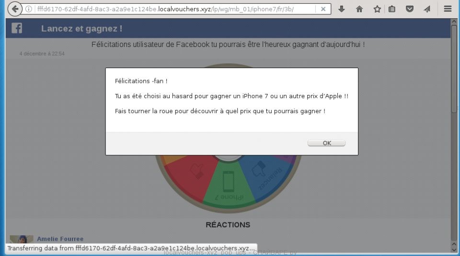Show bookmarks list icon
The height and width of the screenshot is (256, 460).
click(x=392, y=9)
